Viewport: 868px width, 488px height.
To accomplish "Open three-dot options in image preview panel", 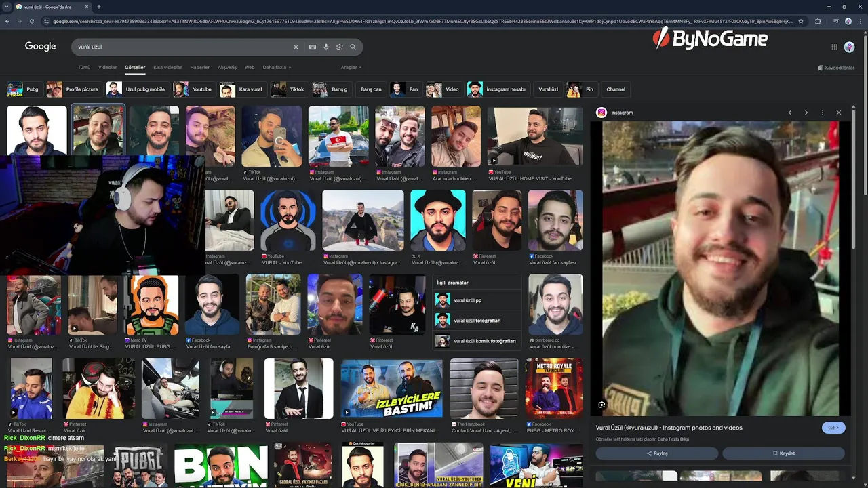I will pyautogui.click(x=822, y=113).
